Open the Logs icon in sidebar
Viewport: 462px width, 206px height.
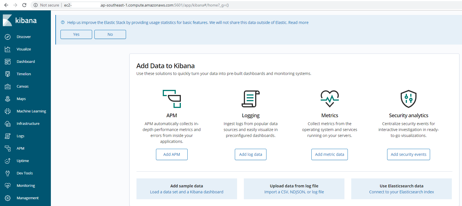click(8, 136)
